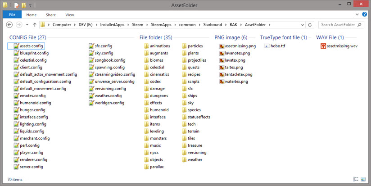Open the View ribbon tab
The image size is (371, 186).
pyautogui.click(x=70, y=15)
